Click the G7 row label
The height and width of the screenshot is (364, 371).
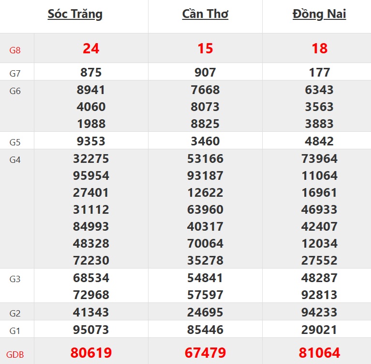(x=15, y=74)
